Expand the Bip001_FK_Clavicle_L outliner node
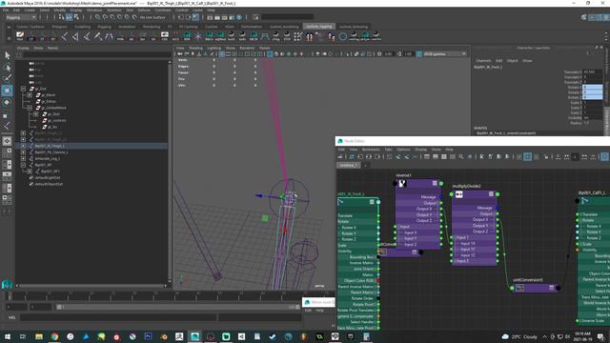Viewport: 610px width, 343px height. 23,152
